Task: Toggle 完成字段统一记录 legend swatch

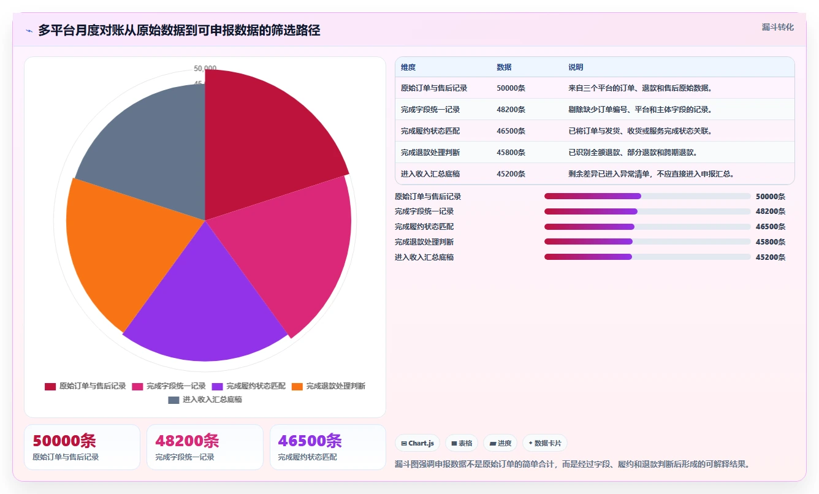Action: (137, 386)
